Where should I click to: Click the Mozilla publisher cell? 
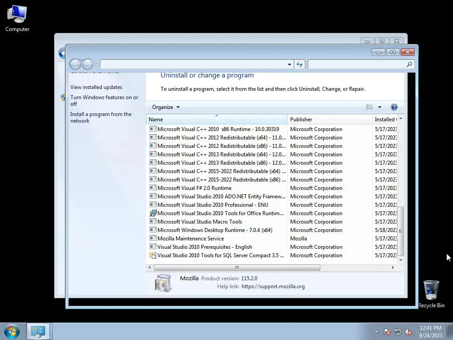coord(299,239)
